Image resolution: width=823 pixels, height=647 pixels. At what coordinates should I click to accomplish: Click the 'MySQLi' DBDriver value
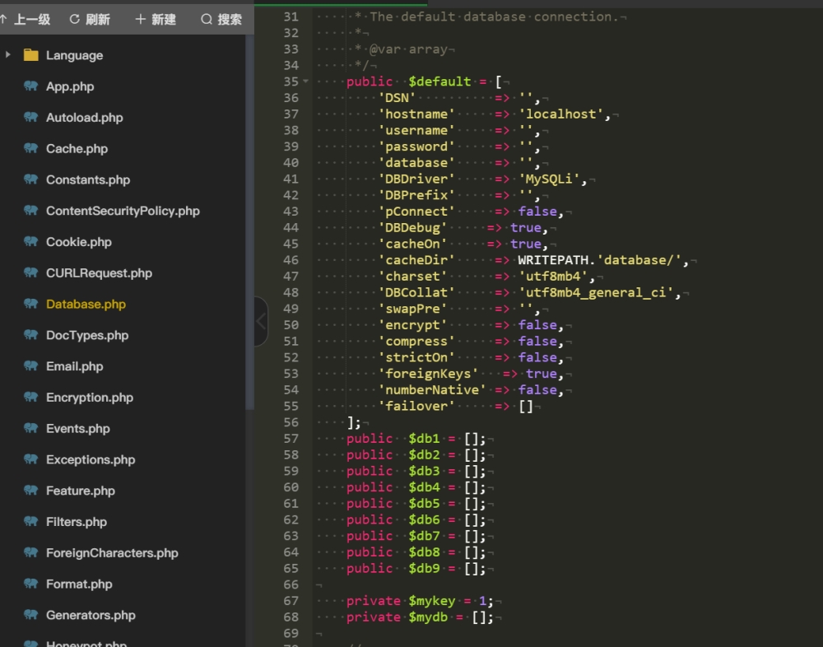(549, 179)
